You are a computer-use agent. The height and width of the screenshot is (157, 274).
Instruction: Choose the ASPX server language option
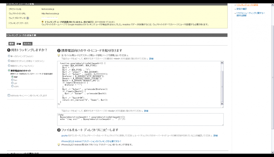pos(12,86)
